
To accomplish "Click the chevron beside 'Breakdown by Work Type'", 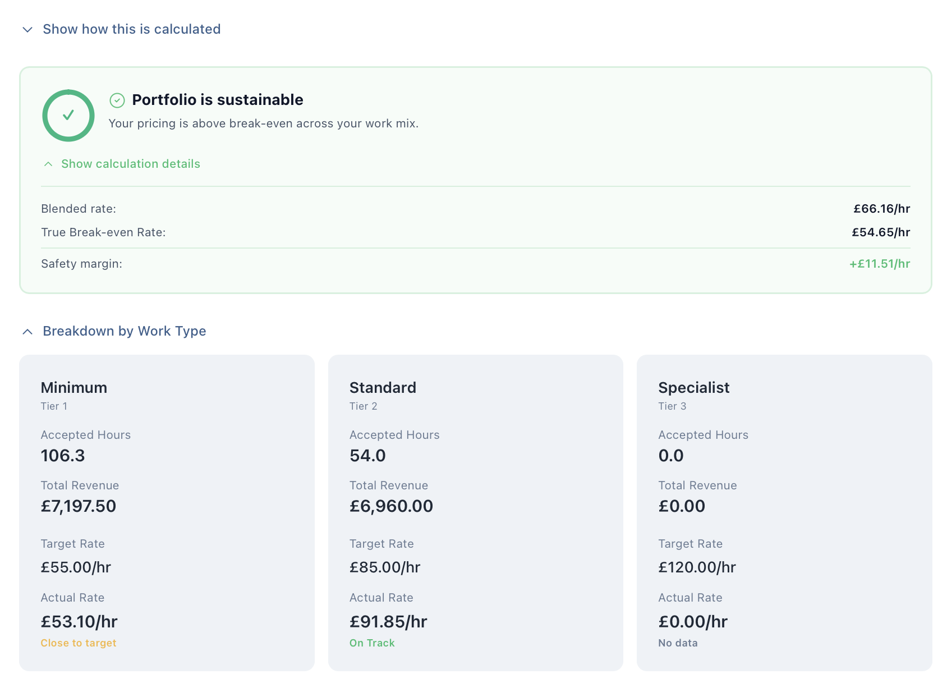I will [27, 331].
